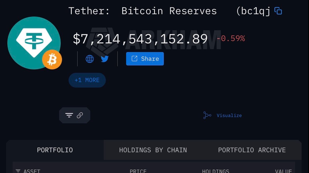Click the sort icon beside ASSET

[x=18, y=171]
